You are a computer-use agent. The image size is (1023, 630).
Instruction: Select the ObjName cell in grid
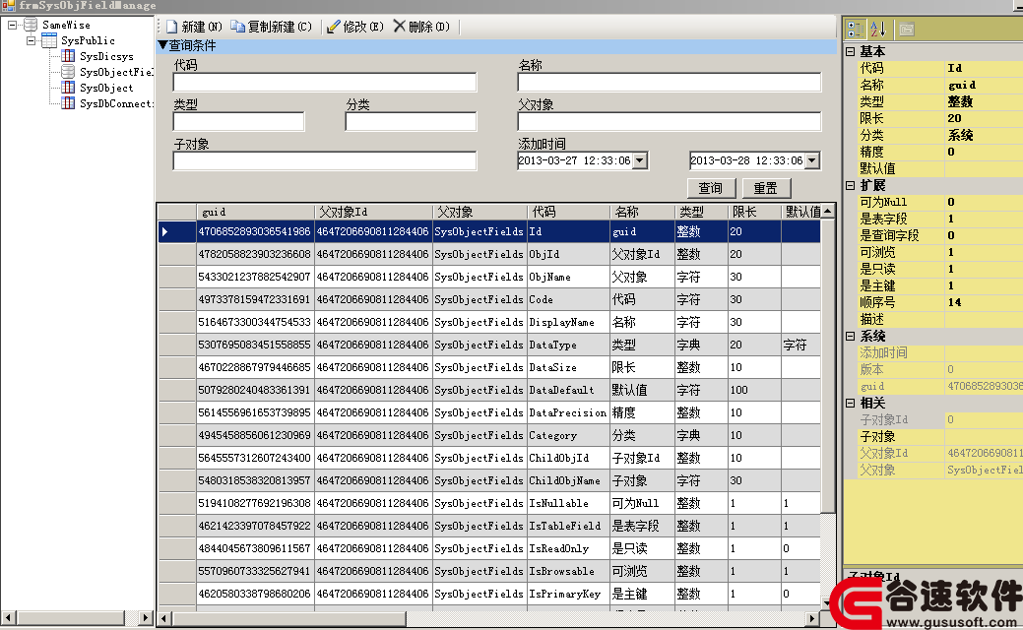[567, 277]
